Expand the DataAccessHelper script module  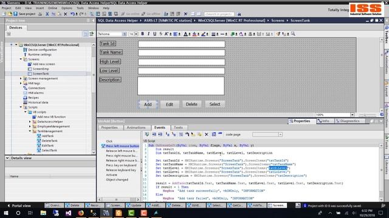click(x=30, y=122)
